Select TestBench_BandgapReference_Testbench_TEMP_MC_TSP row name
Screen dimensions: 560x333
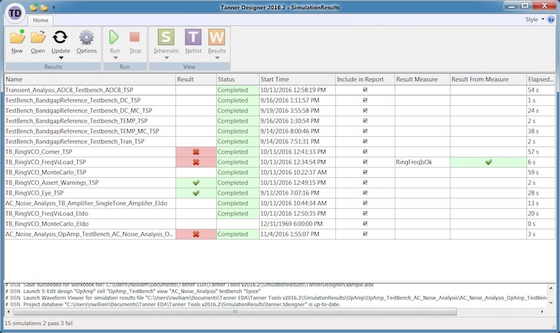pos(82,131)
